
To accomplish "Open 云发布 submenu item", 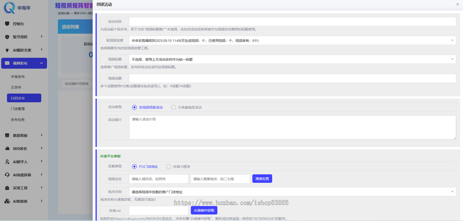I will click(16, 87).
